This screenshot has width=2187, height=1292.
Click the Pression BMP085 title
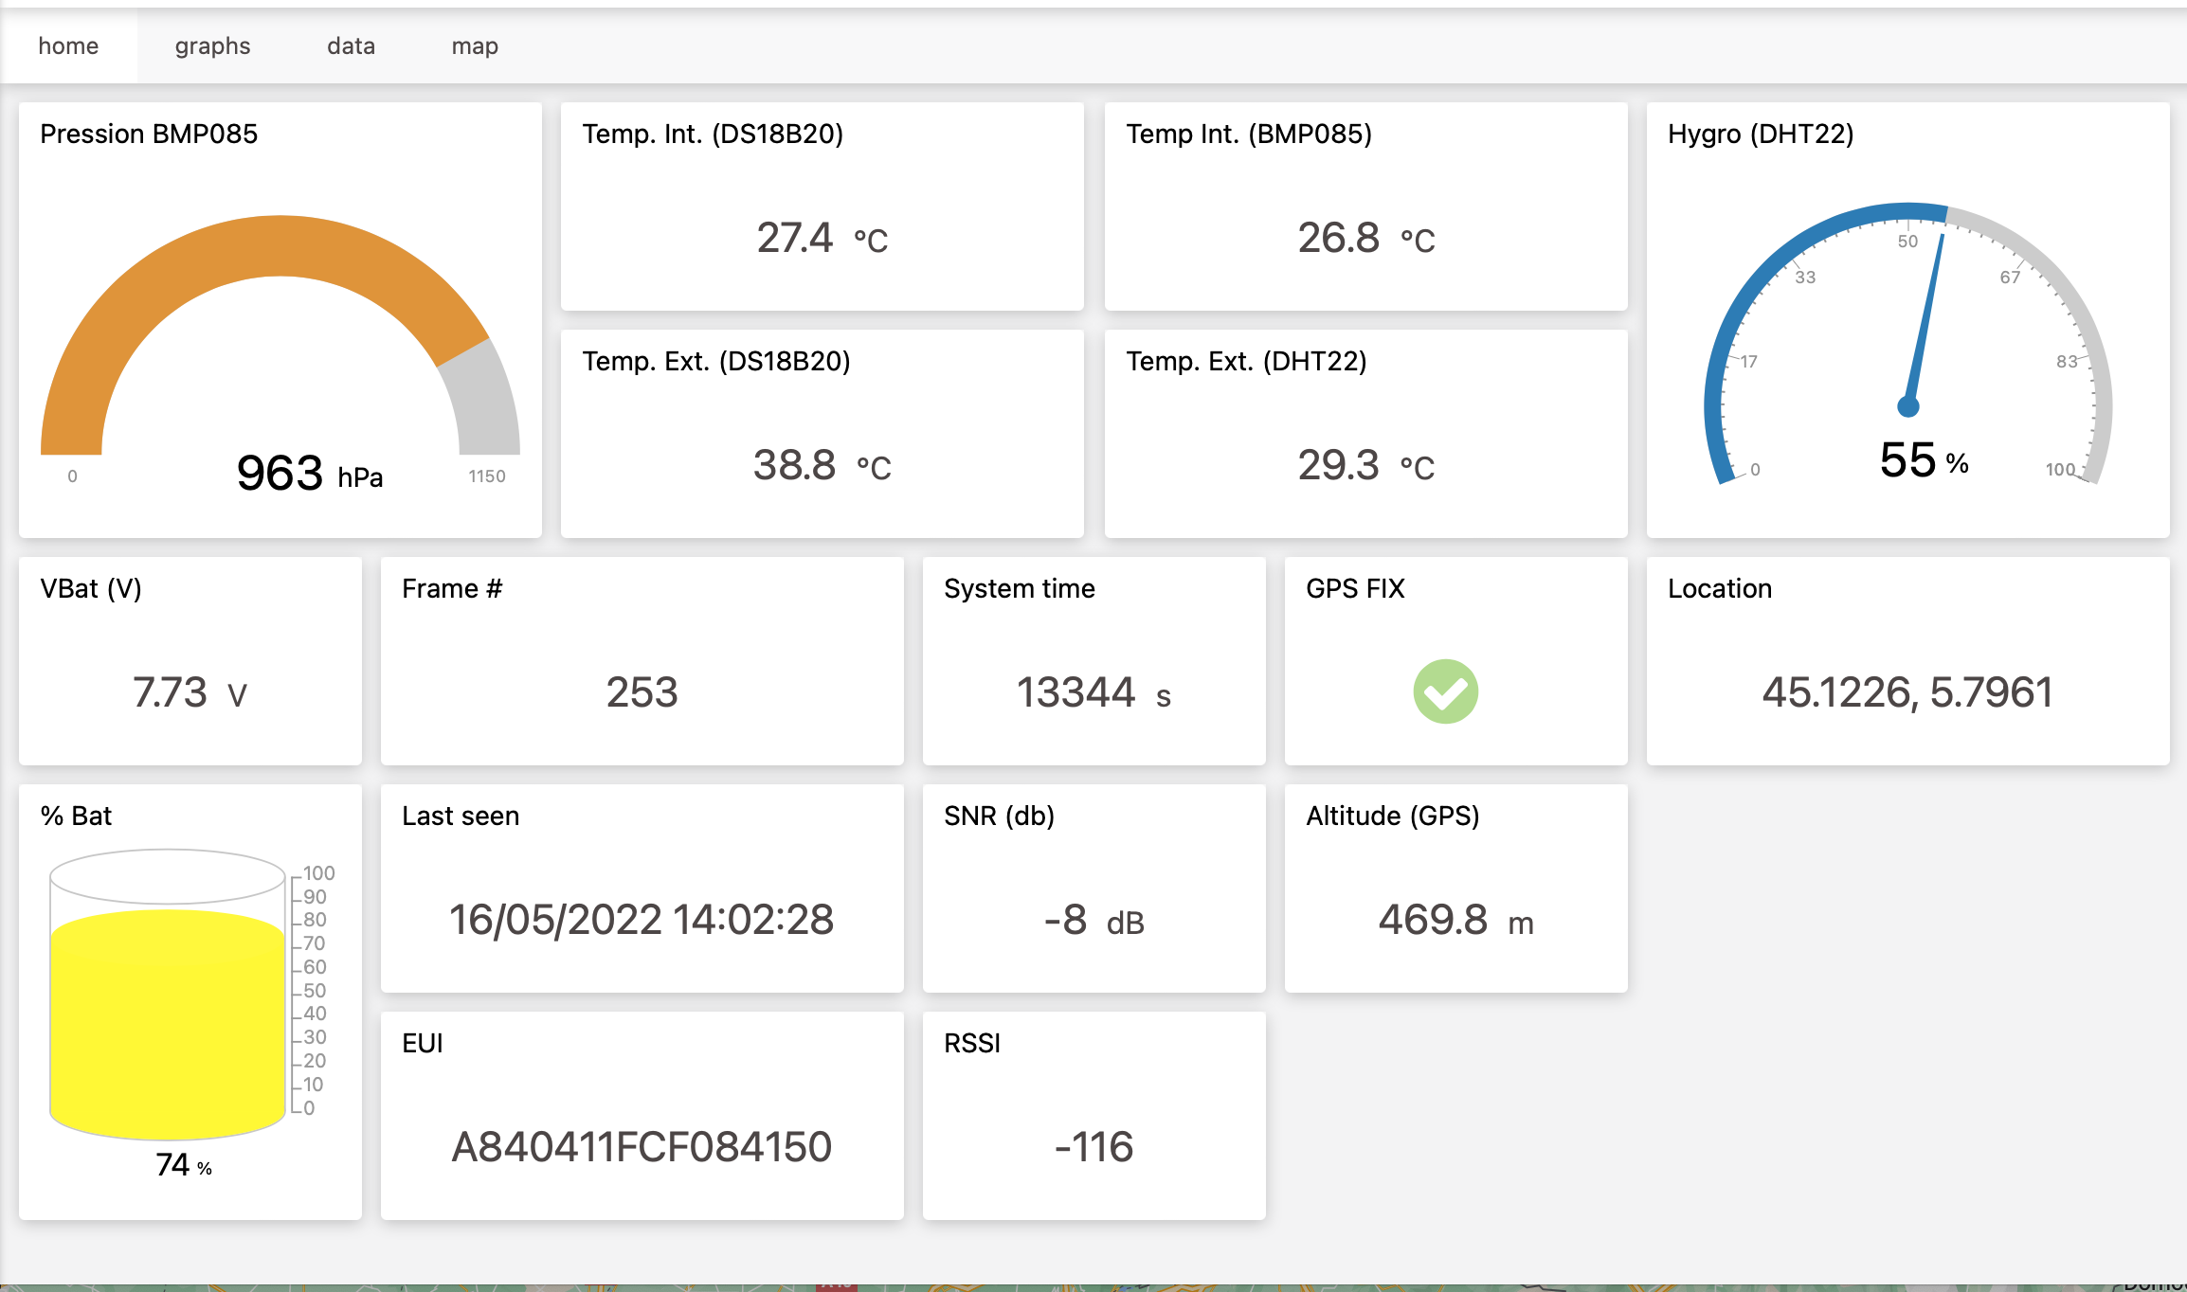coord(149,134)
